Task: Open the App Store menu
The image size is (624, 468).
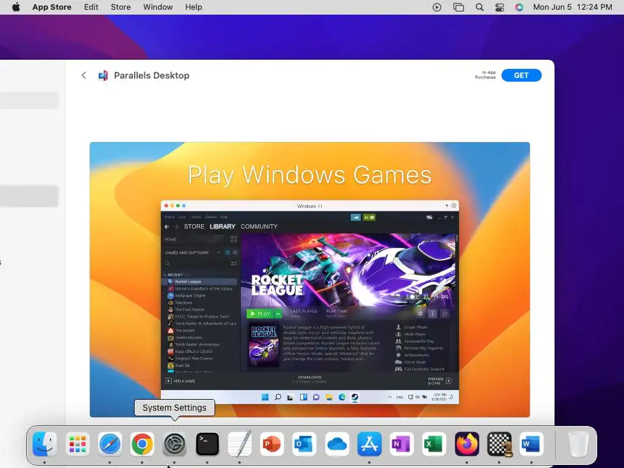Action: (52, 7)
